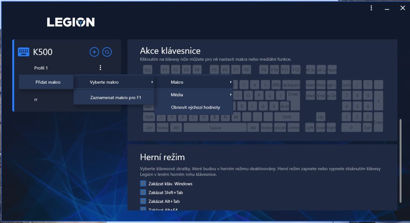Click the vertical scrollbar thumb

coord(400,161)
